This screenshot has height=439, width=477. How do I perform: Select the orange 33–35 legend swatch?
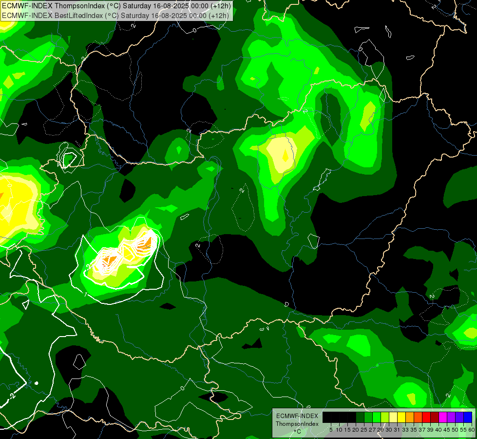410,417
